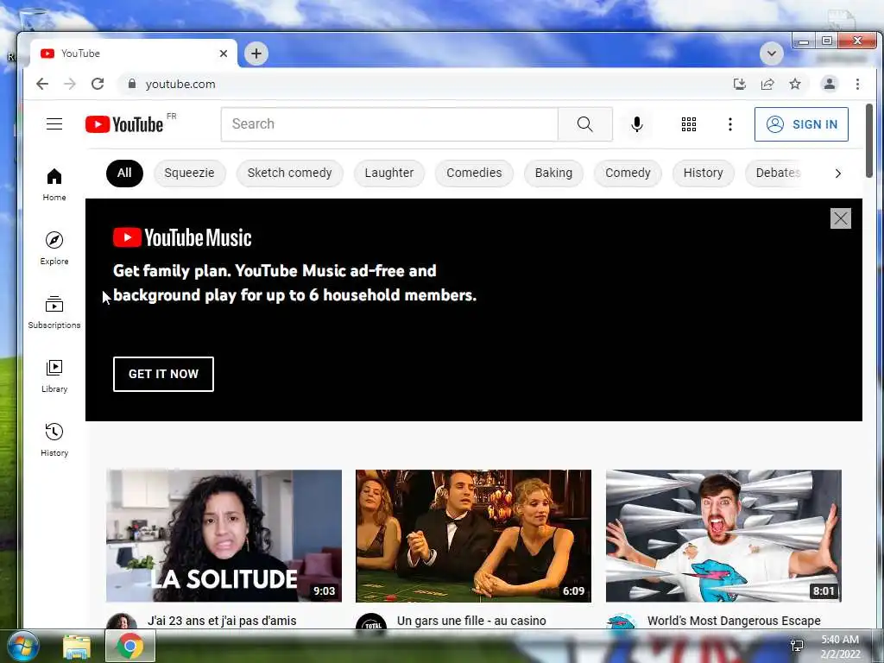Click the network tray icon
The height and width of the screenshot is (663, 884).
(x=797, y=646)
